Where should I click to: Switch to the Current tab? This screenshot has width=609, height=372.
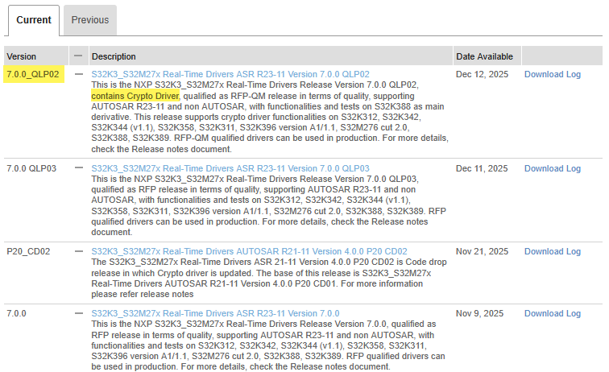34,20
